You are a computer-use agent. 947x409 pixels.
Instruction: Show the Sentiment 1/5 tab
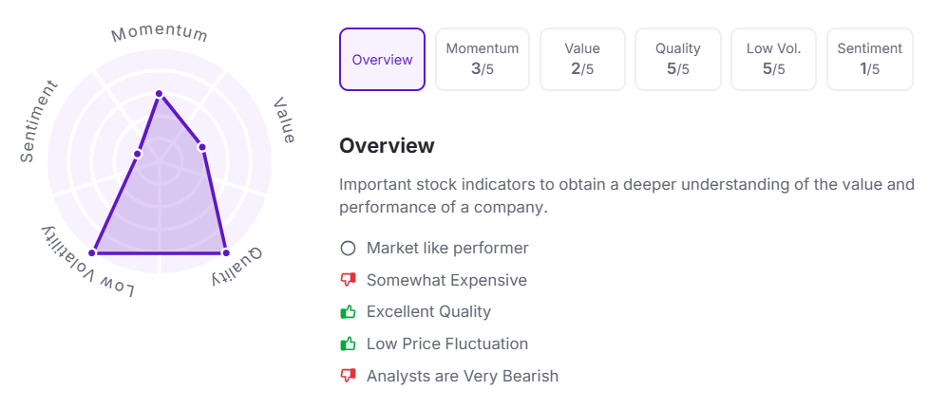tap(870, 60)
